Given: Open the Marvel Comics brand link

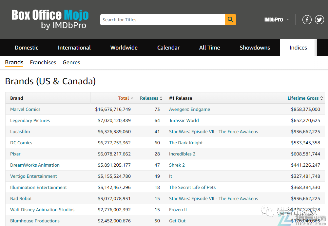Looking at the screenshot, I should (25, 109).
